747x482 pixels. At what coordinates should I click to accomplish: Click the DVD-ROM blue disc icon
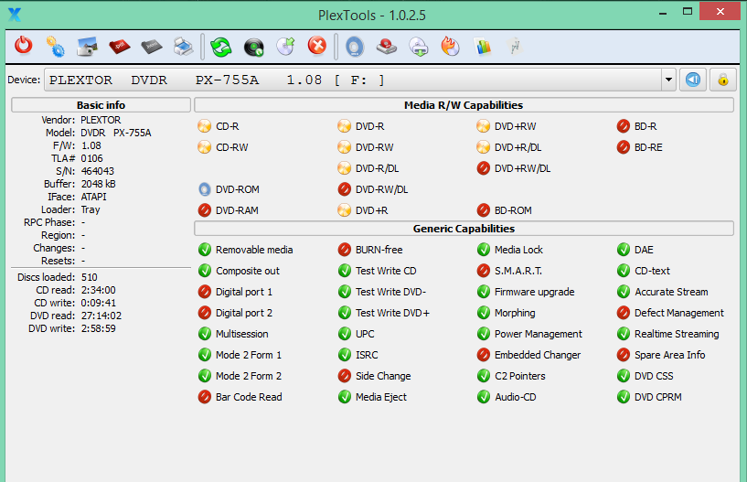(205, 189)
